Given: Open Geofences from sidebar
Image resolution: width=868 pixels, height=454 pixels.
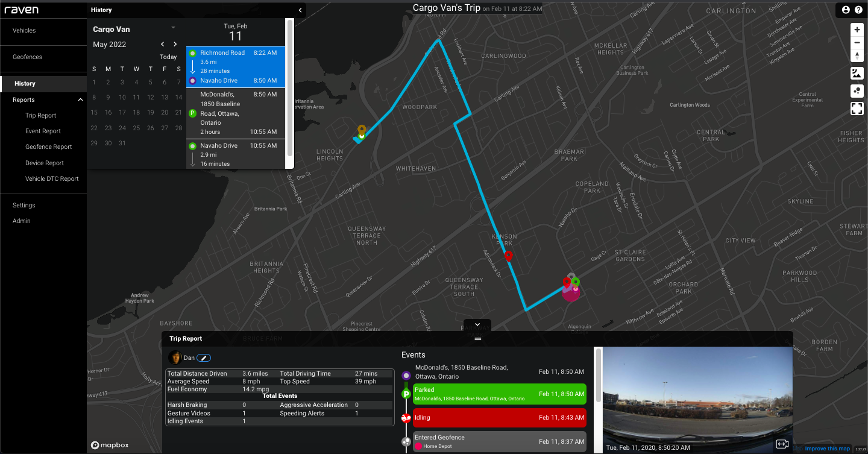Looking at the screenshot, I should click(x=28, y=57).
